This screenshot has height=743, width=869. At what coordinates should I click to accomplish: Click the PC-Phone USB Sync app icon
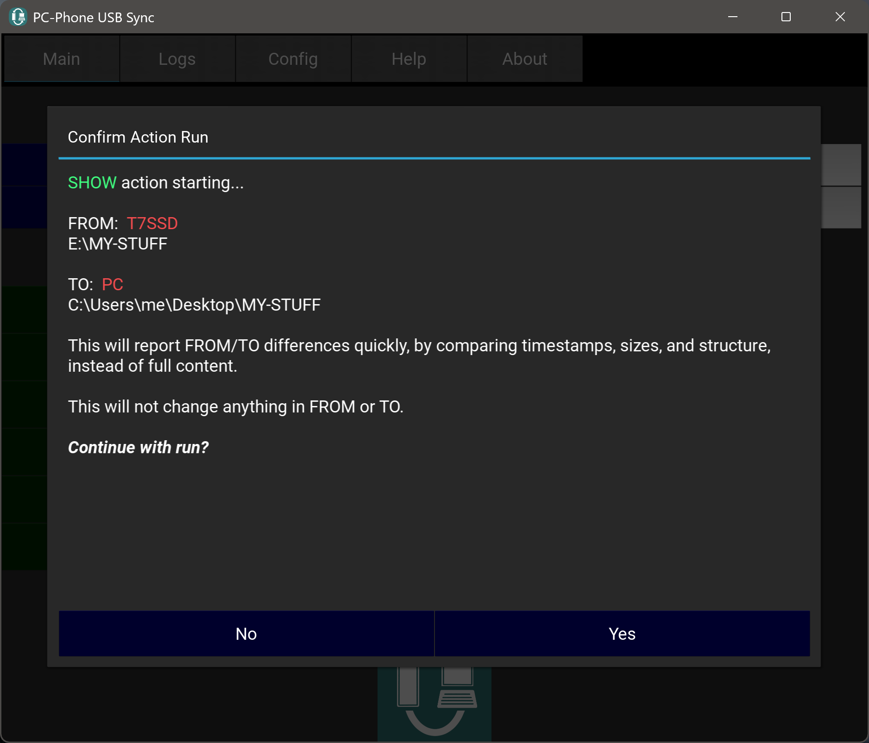[18, 17]
